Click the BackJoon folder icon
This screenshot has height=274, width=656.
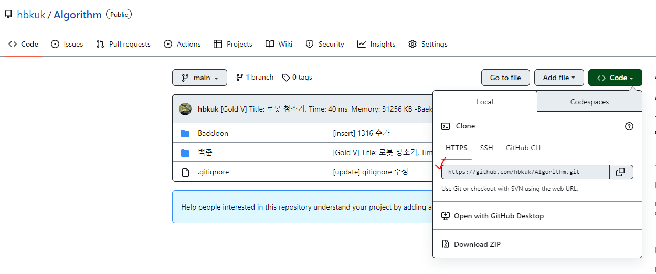185,133
